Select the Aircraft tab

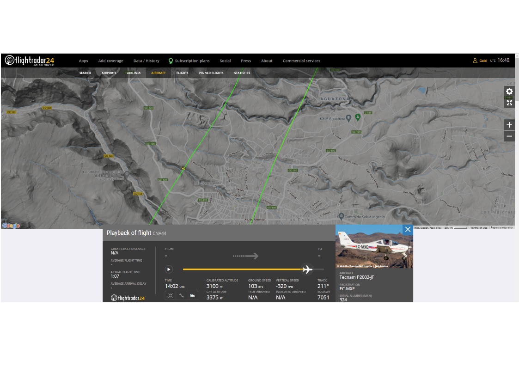coord(159,73)
